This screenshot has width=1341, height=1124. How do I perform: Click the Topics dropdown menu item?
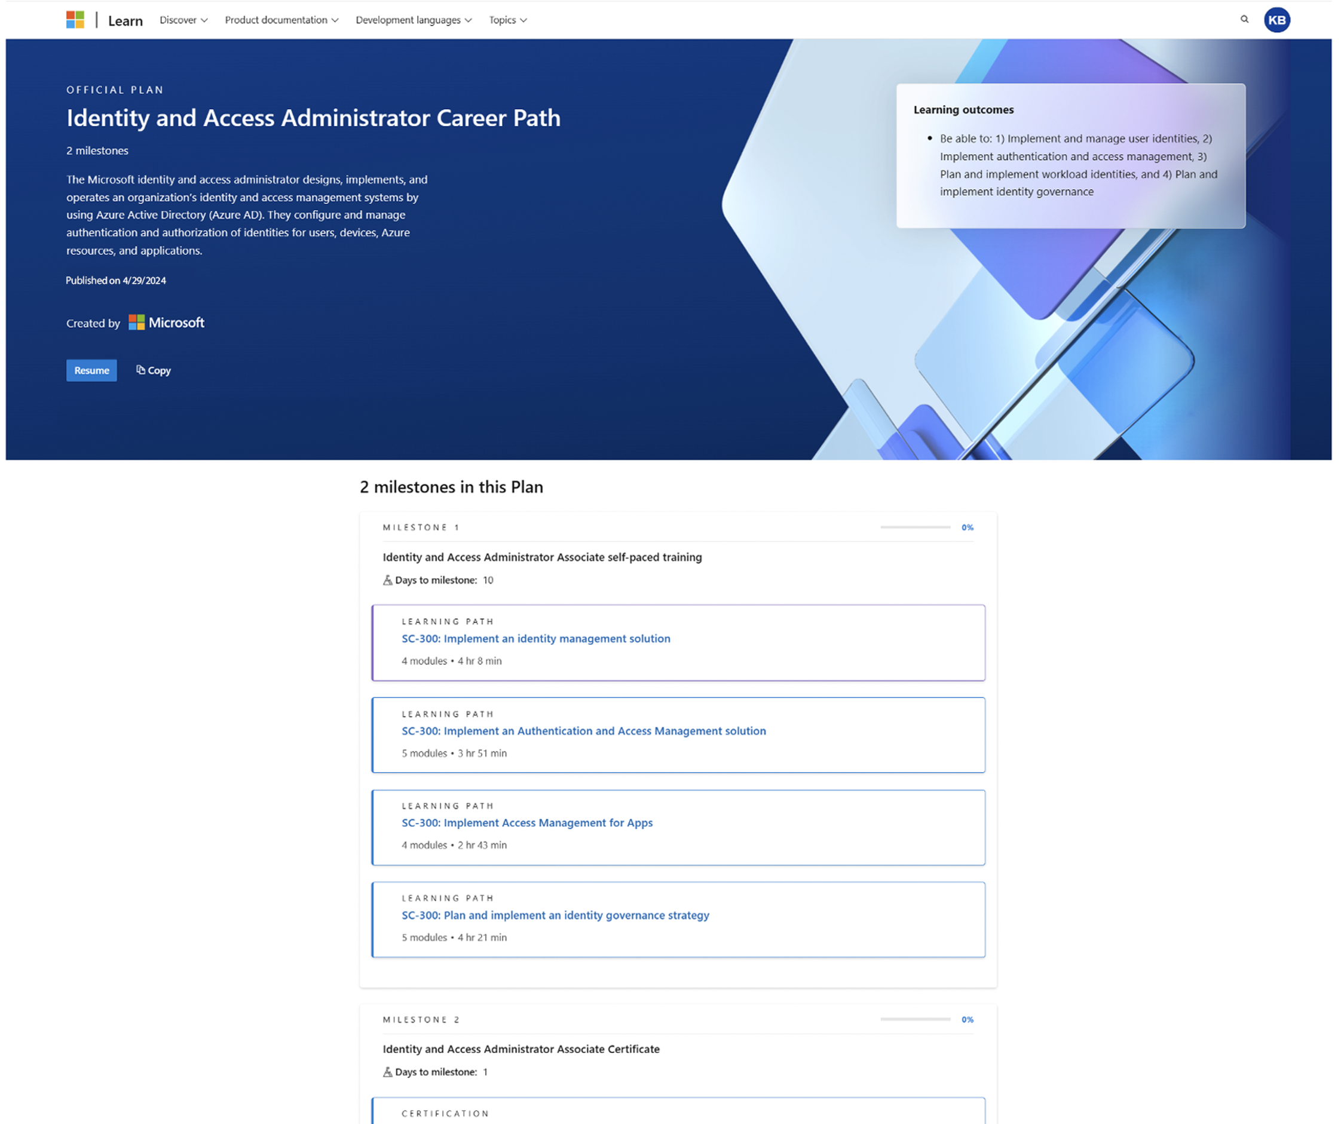coord(509,20)
